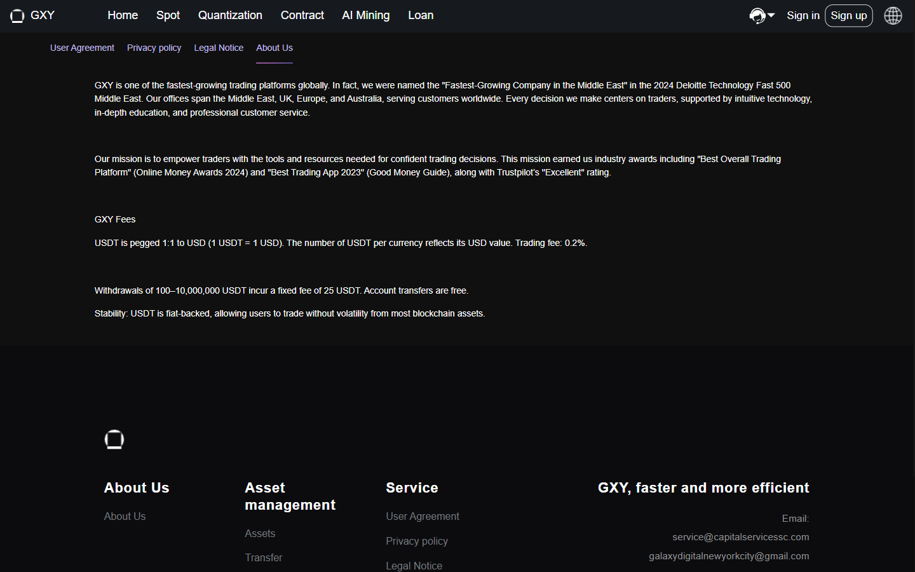
Task: Open the Quantization menu item
Action: click(x=230, y=15)
